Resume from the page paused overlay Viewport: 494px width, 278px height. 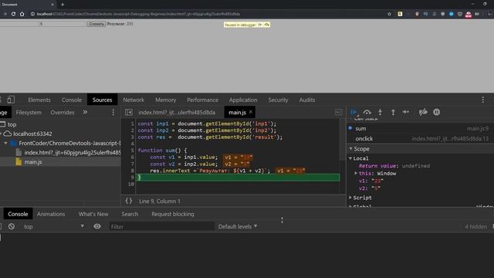click(260, 25)
